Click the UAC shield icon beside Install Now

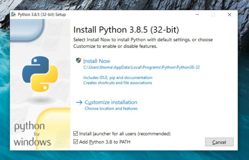78,60
